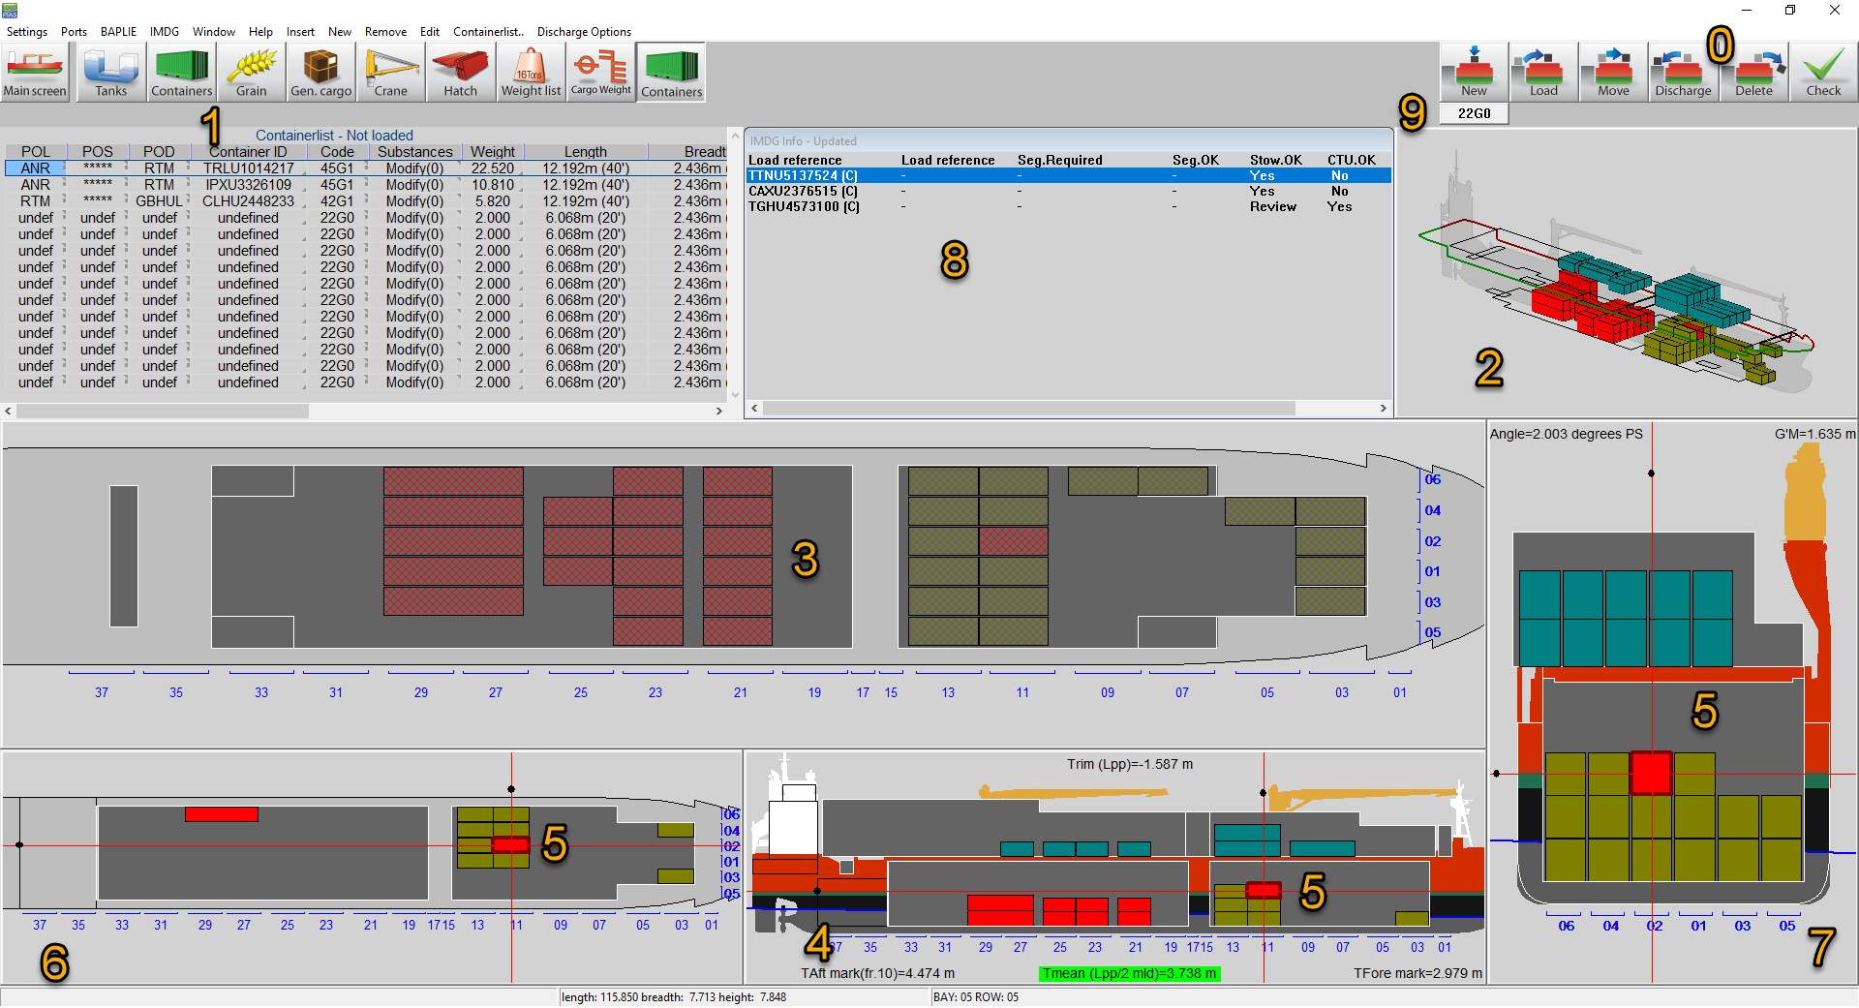The height and width of the screenshot is (1008, 1859).
Task: Click the CTU.OK column header
Action: click(x=1351, y=160)
